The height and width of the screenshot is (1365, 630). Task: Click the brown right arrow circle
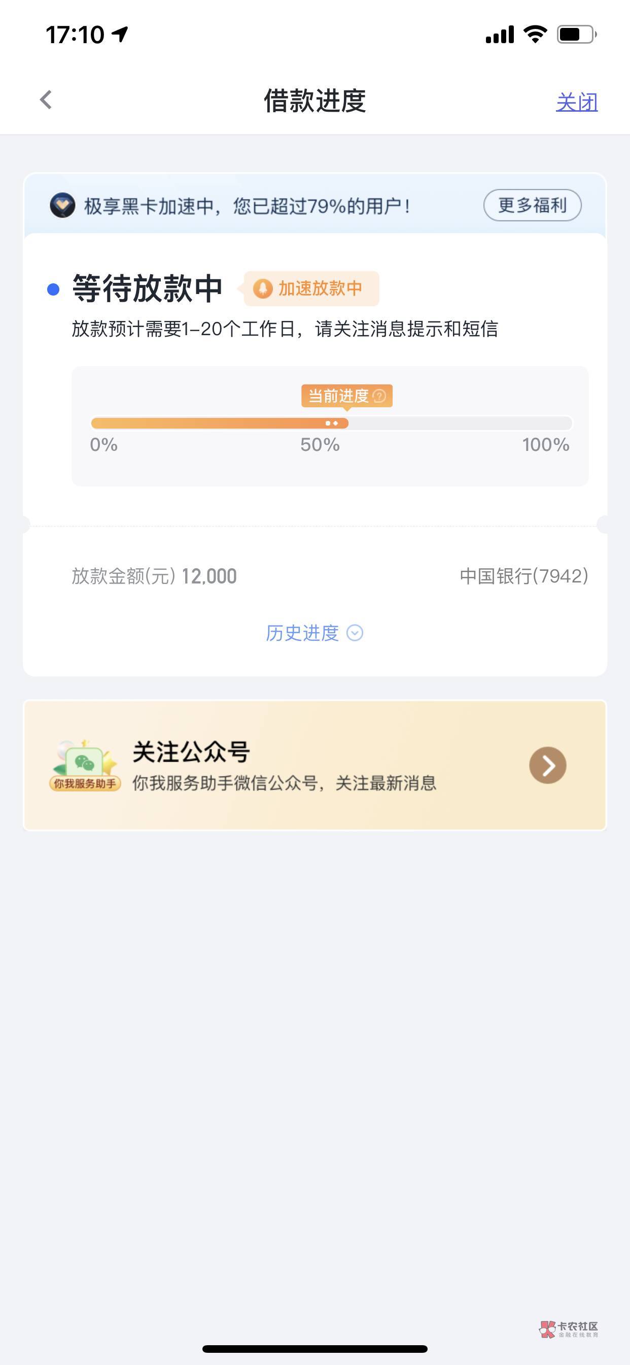[x=547, y=765]
